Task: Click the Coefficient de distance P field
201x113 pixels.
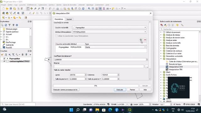Action: (x=100, y=60)
